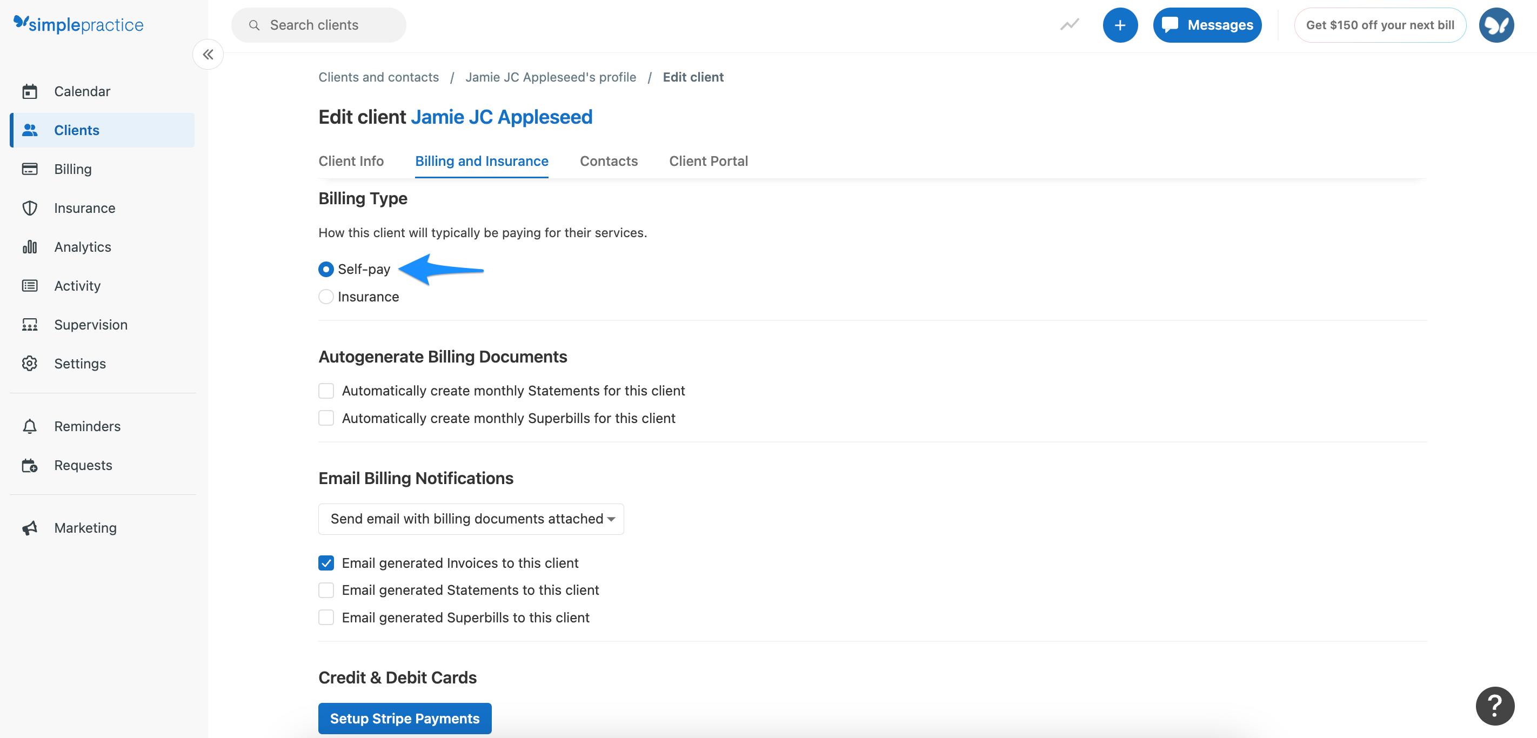This screenshot has width=1537, height=738.
Task: Open Reminders bell in sidebar
Action: (87, 426)
